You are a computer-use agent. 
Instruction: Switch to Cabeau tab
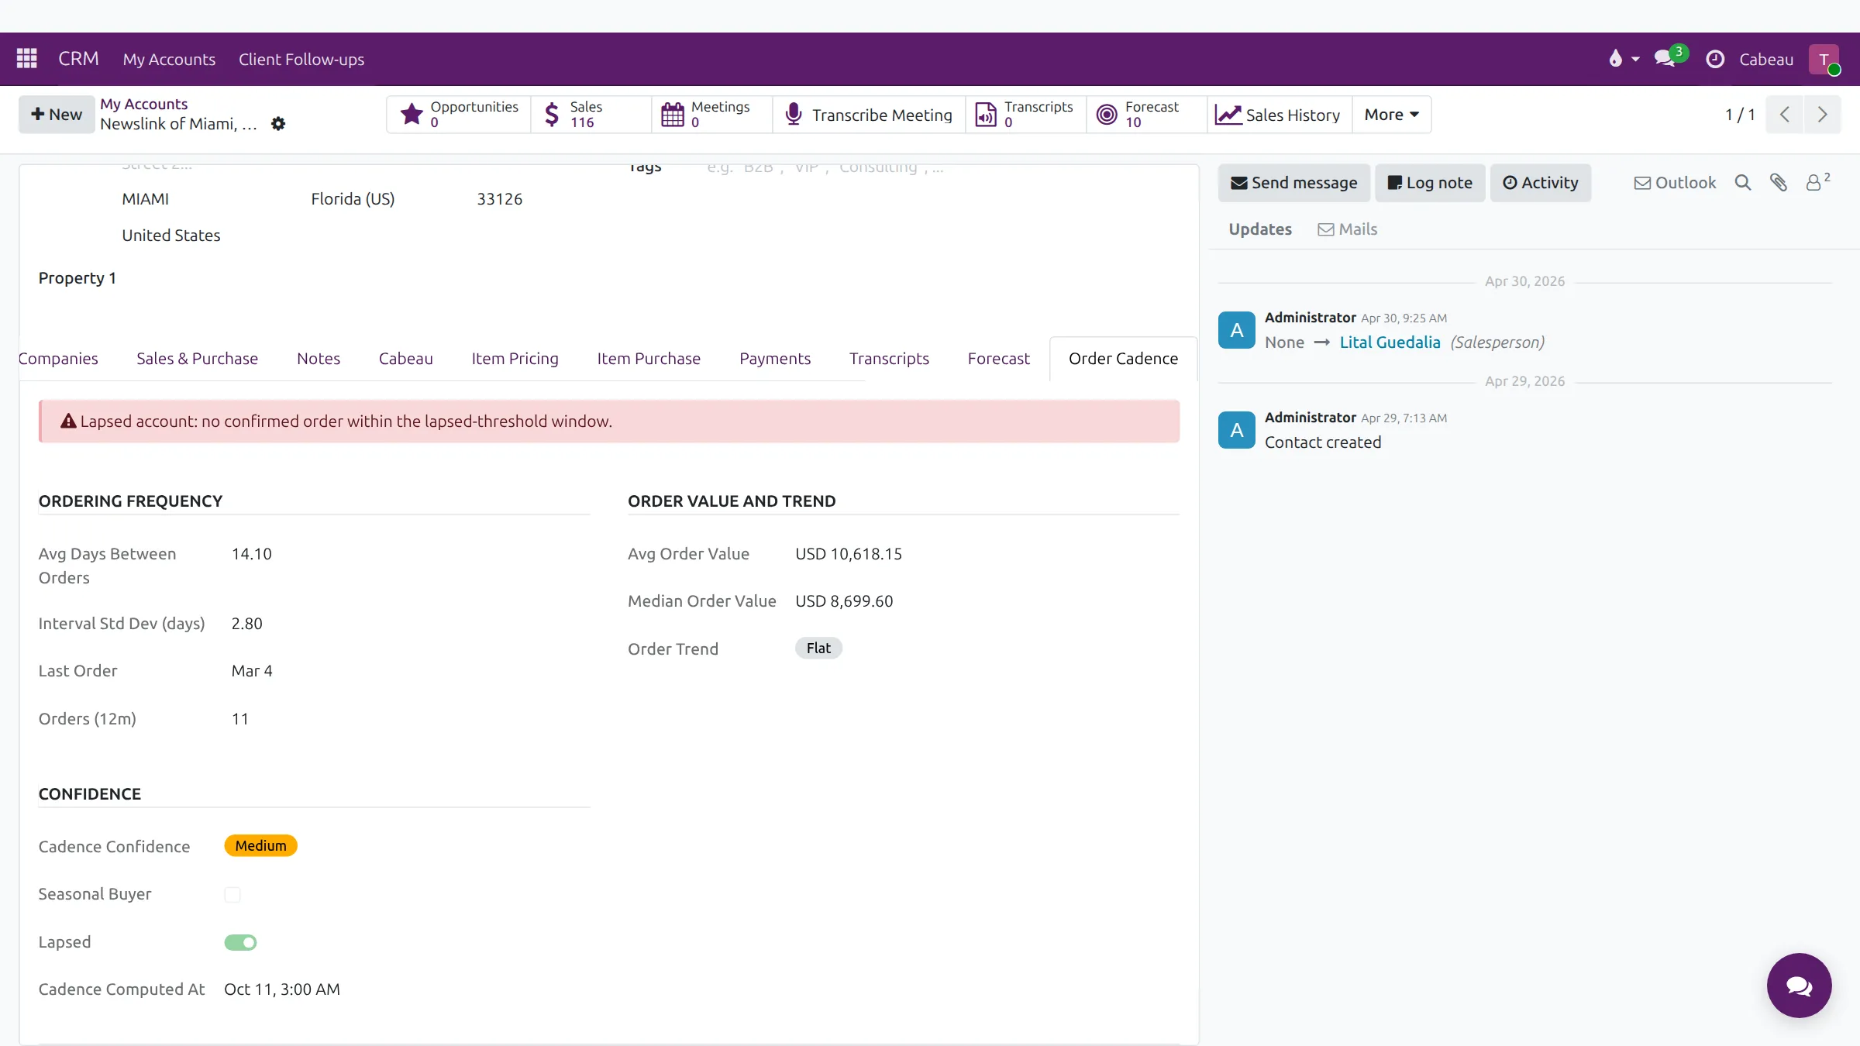click(x=406, y=359)
